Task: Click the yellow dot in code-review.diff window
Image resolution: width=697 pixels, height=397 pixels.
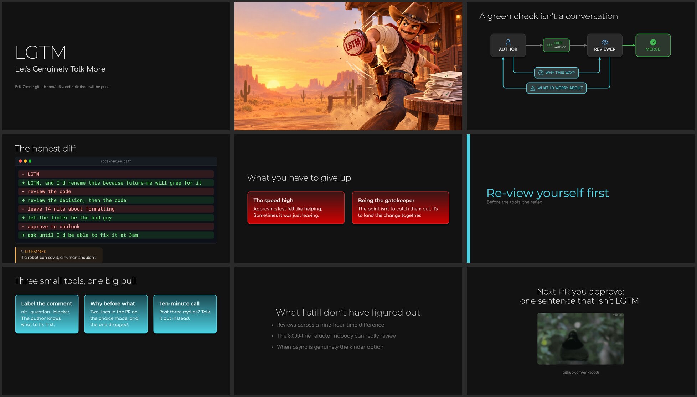Action: (x=25, y=161)
